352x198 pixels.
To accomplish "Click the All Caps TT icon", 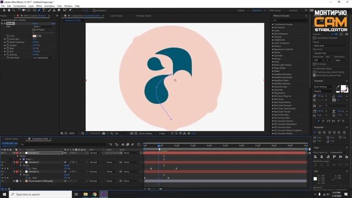I will click(x=328, y=121).
